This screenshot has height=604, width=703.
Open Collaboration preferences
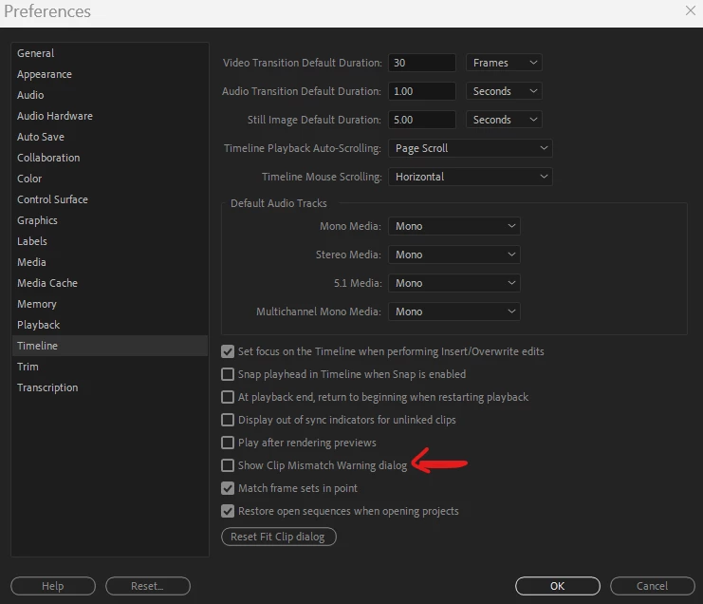(x=110, y=158)
